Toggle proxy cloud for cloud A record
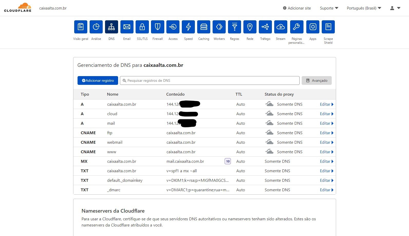Image resolution: width=409 pixels, height=236 pixels. tap(269, 114)
